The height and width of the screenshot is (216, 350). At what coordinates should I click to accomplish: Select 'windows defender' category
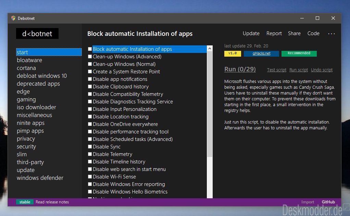40,178
